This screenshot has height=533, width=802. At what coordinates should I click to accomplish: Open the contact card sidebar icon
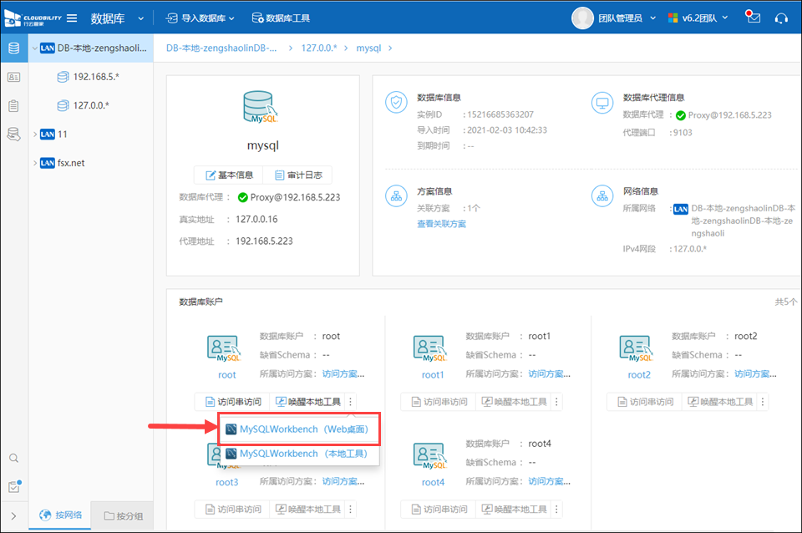pyautogui.click(x=13, y=77)
